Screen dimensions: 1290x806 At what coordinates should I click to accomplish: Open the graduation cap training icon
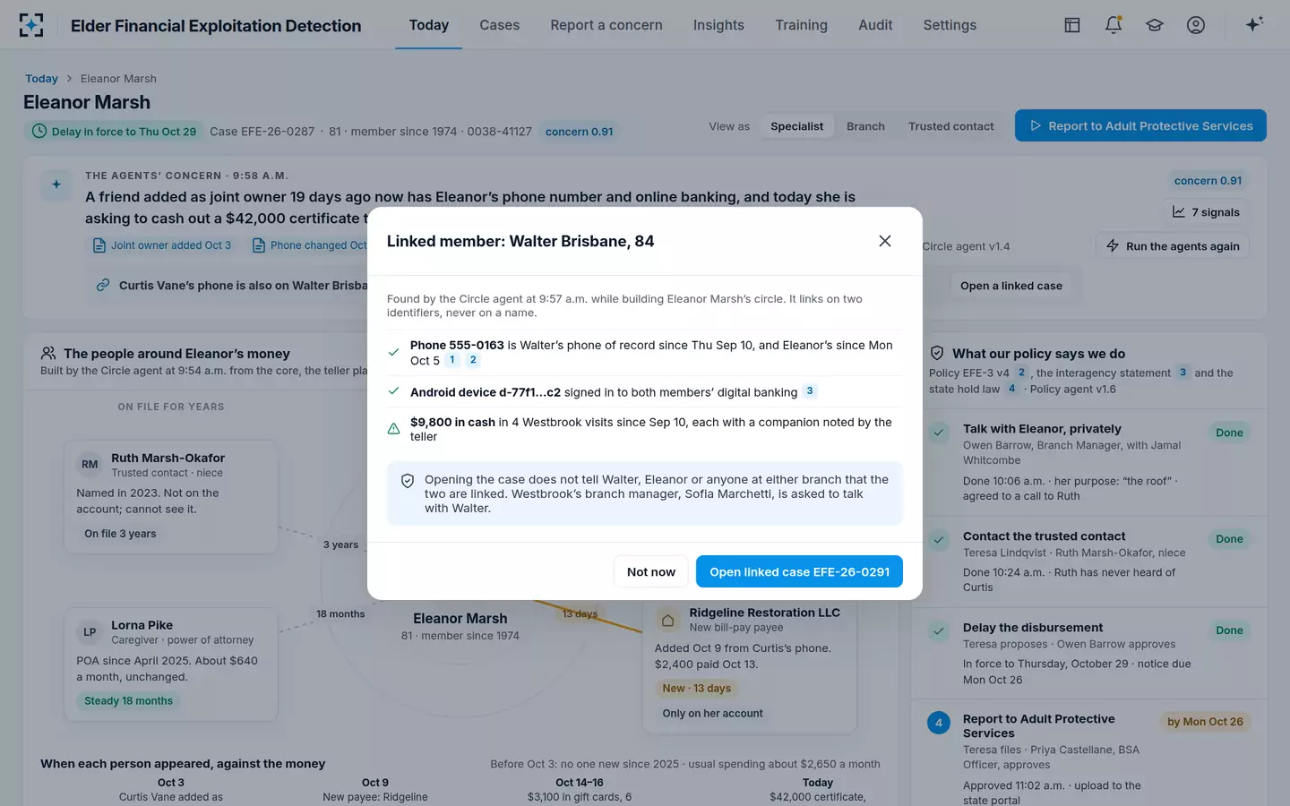(1155, 25)
